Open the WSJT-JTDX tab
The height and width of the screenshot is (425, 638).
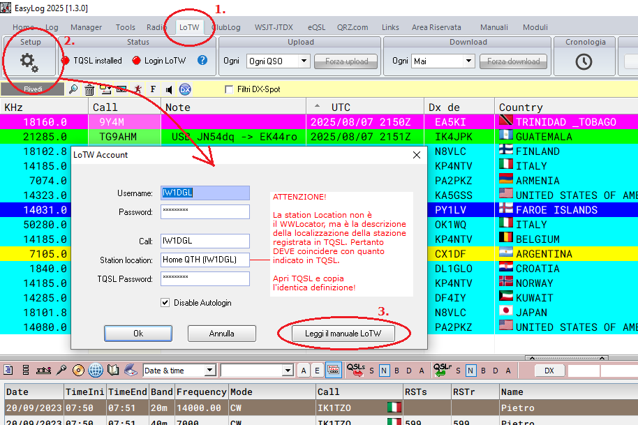(x=274, y=27)
